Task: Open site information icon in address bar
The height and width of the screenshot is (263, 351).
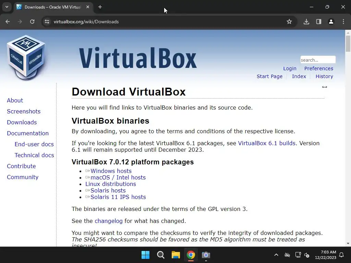Action: (x=47, y=22)
